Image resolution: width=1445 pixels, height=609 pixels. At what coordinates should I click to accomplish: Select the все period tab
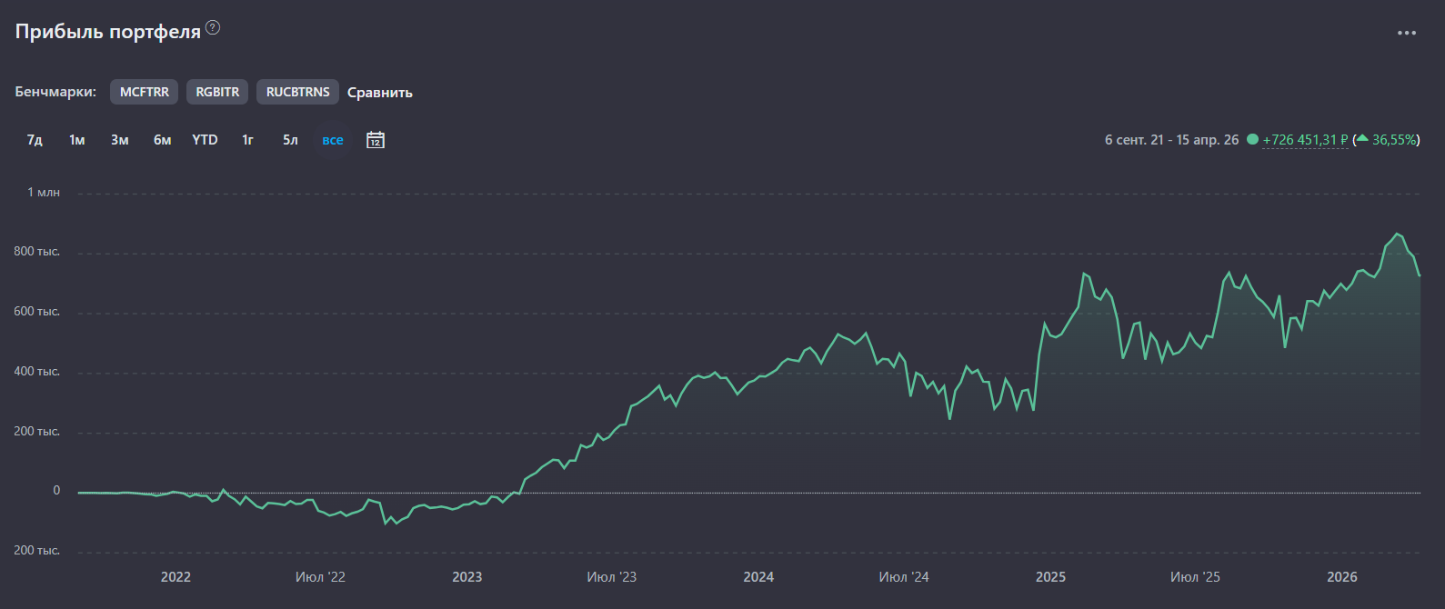point(333,140)
